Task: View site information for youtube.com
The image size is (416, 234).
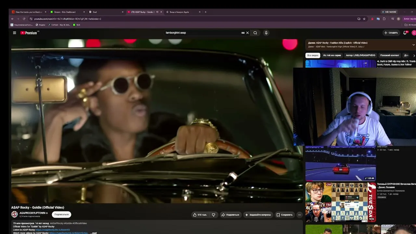Action: 31,19
